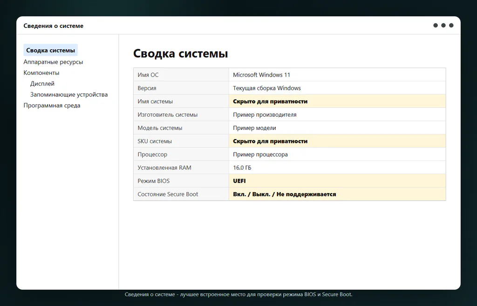Screen dimensions: 477x306
Task: Open the Компоненты category
Action: (x=41, y=73)
